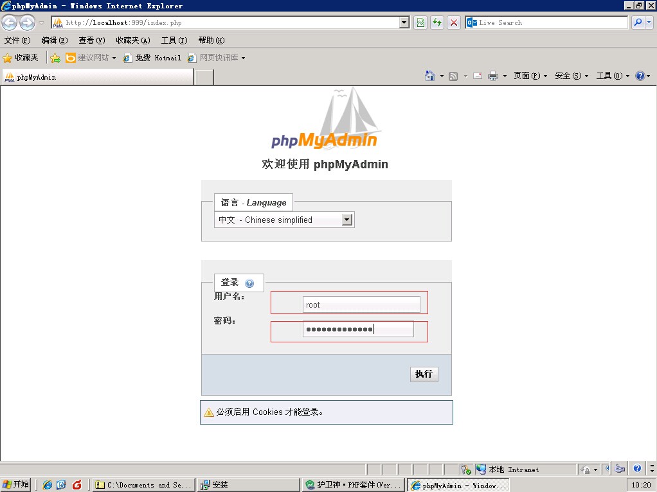
Task: Expand the Home button dropdown arrow
Action: click(x=442, y=76)
